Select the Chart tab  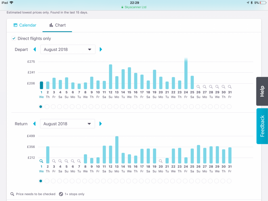click(x=57, y=25)
